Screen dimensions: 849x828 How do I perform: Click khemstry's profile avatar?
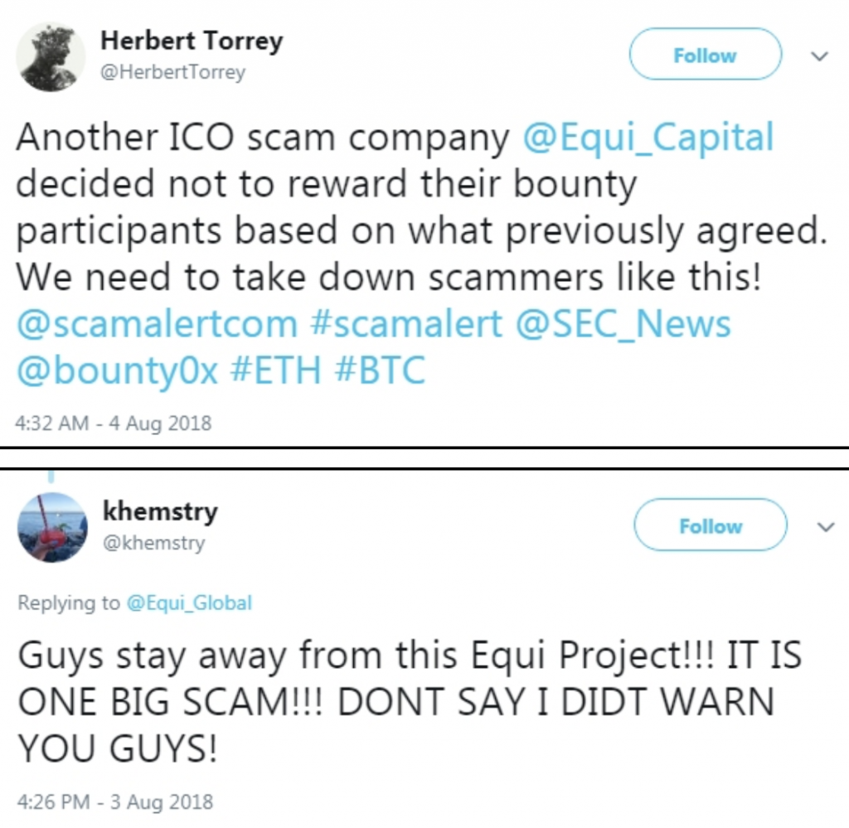(52, 526)
